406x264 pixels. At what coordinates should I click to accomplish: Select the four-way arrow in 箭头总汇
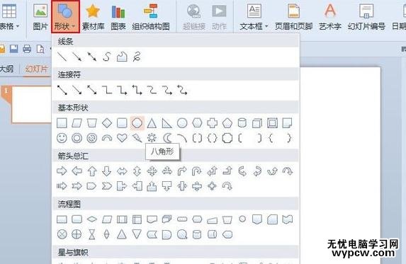(x=152, y=171)
